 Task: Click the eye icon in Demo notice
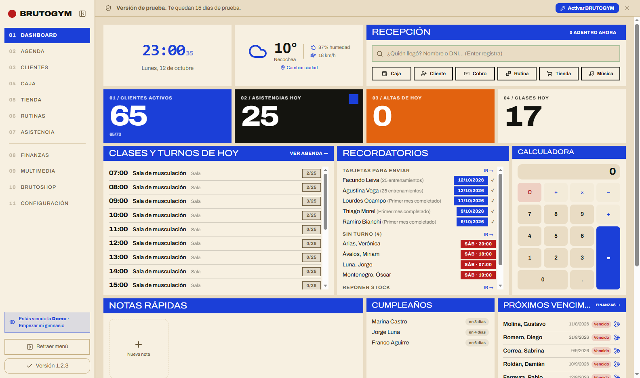tap(13, 322)
